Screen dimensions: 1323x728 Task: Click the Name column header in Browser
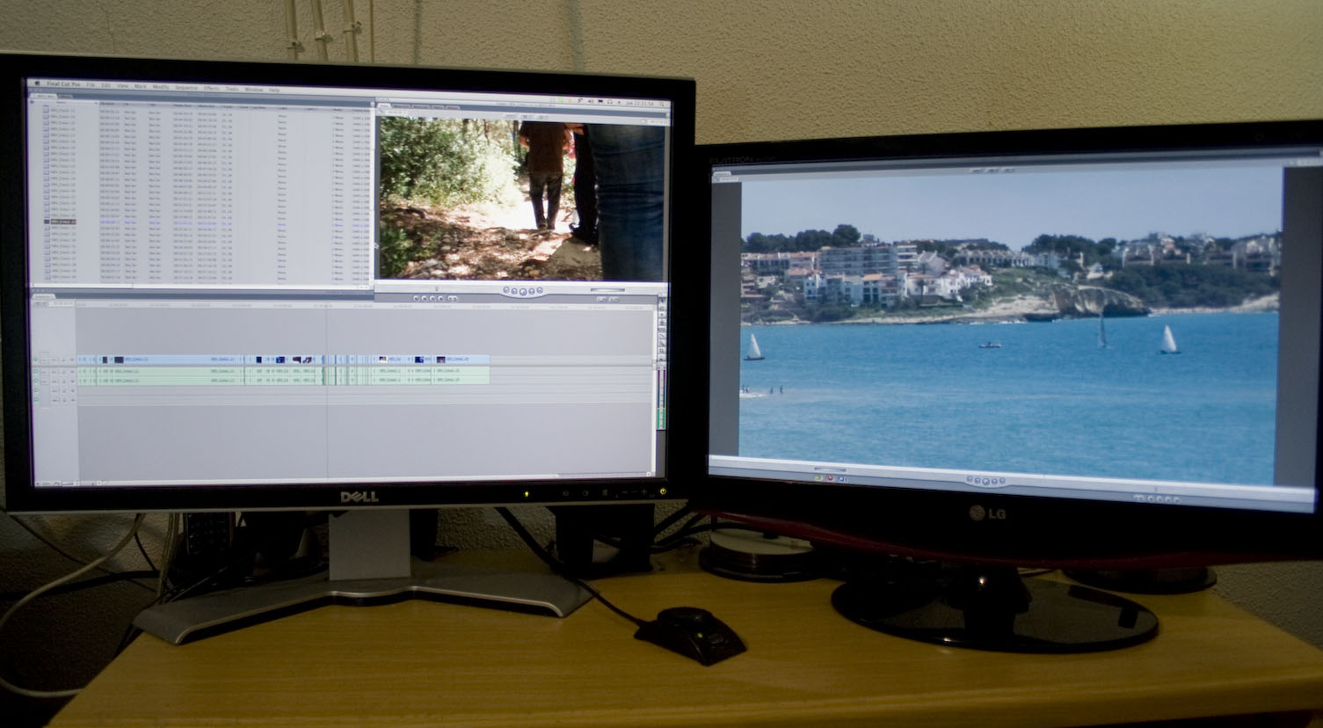click(x=62, y=104)
